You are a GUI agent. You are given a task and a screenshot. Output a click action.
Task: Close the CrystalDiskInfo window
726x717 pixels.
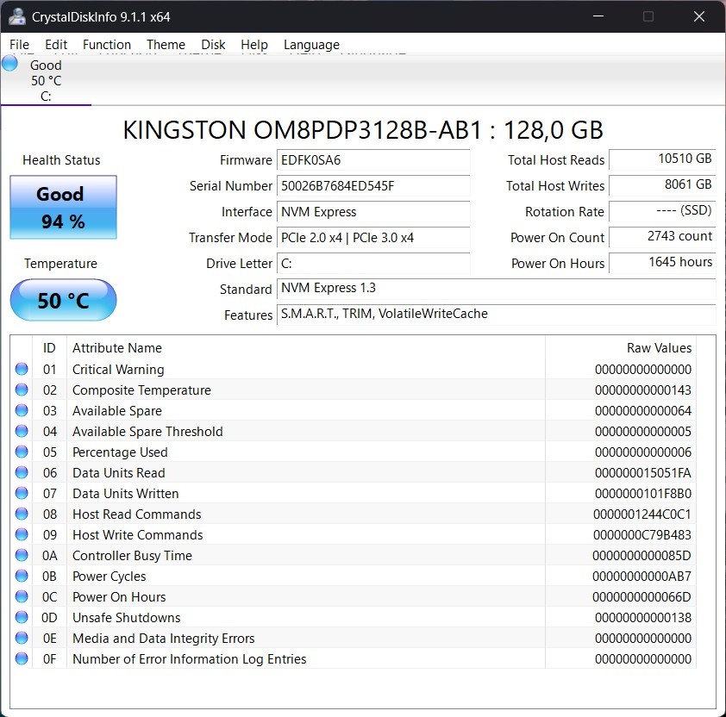699,16
